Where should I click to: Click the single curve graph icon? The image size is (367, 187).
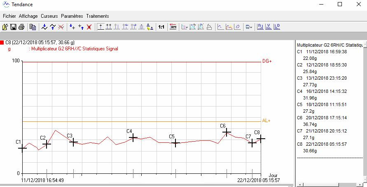coord(220,27)
